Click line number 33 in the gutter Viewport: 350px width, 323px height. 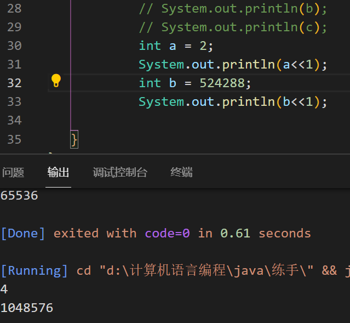pyautogui.click(x=14, y=102)
